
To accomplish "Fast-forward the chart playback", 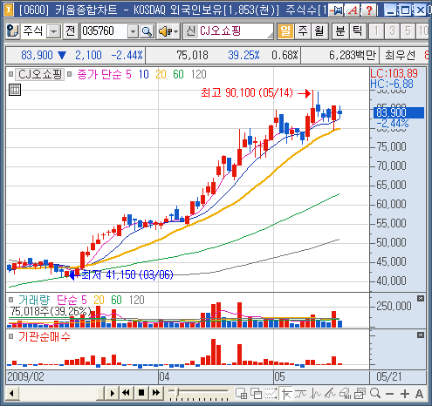I will click(x=156, y=393).
